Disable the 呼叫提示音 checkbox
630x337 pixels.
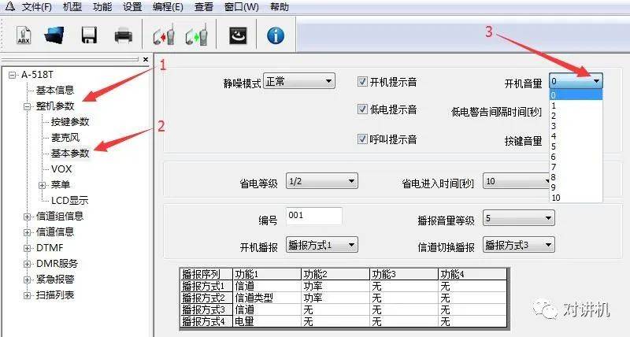pos(363,139)
